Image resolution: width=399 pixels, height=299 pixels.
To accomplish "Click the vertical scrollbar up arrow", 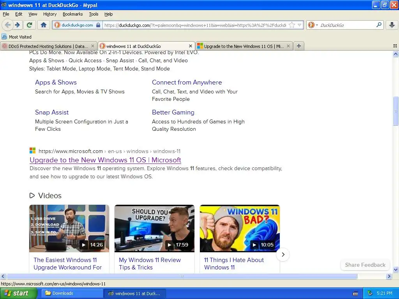I will [x=395, y=54].
